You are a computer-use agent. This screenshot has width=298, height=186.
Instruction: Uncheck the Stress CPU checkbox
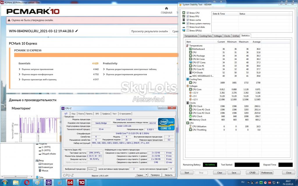(x=188, y=13)
